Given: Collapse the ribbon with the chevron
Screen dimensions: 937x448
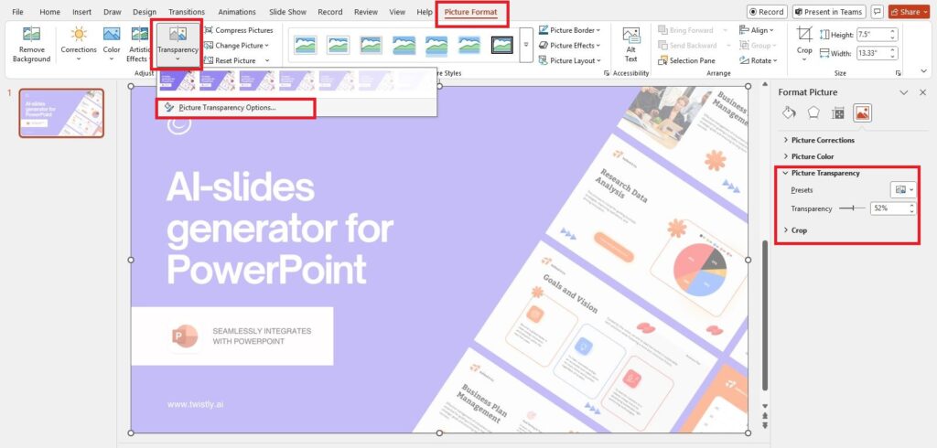Looking at the screenshot, I should pos(924,71).
